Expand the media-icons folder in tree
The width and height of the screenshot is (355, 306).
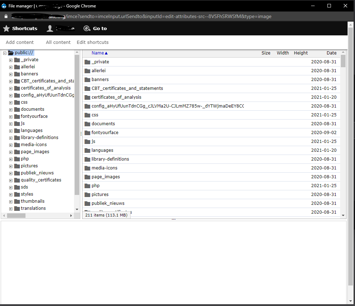point(11,145)
